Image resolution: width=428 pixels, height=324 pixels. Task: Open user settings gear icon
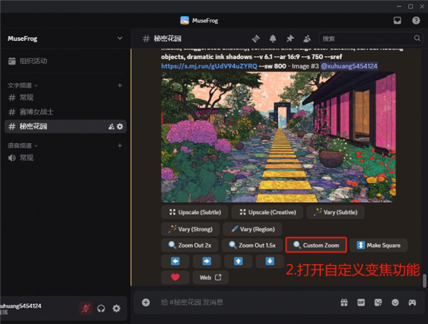click(x=116, y=308)
